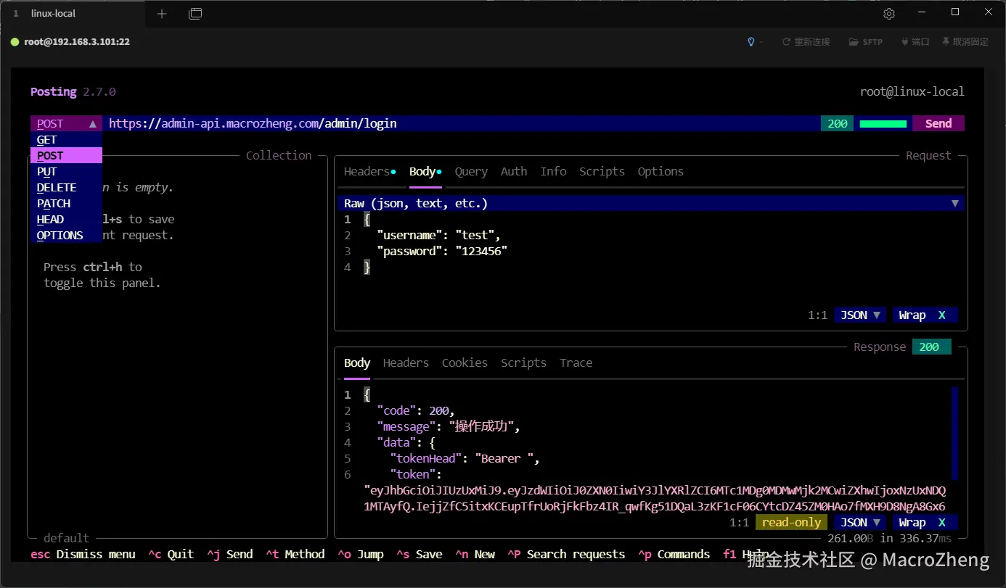Open the settings gear in title bar

888,14
